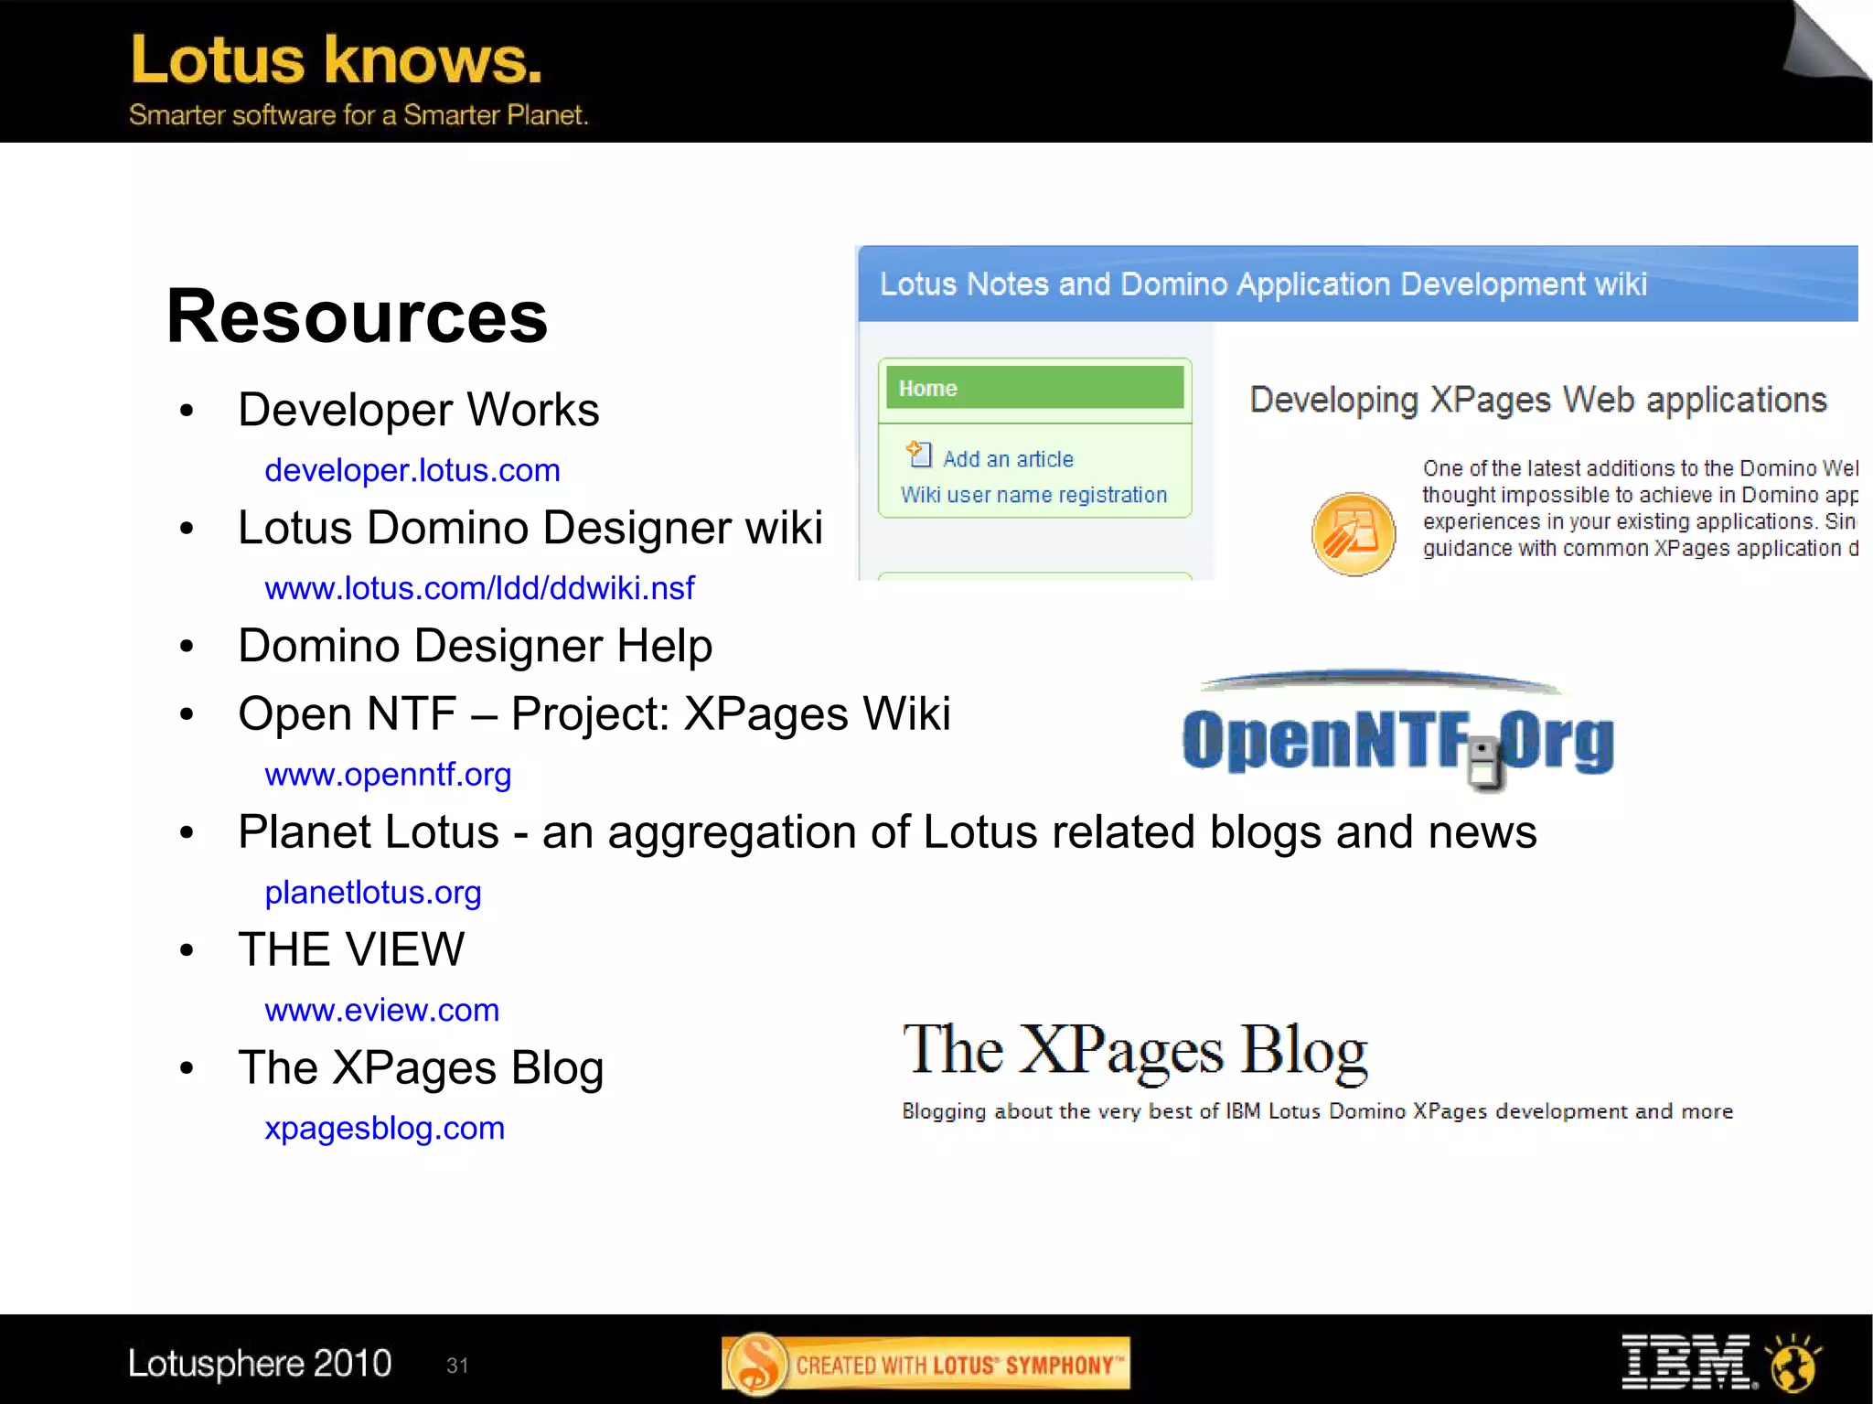Image resolution: width=1873 pixels, height=1404 pixels.
Task: Click the OpenNTF.Org logo
Action: point(1397,732)
